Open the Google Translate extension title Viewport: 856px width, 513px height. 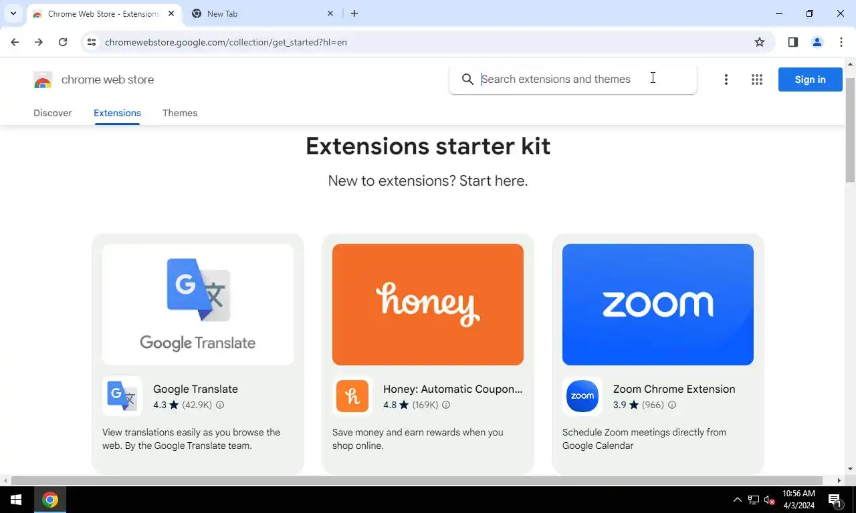click(195, 389)
